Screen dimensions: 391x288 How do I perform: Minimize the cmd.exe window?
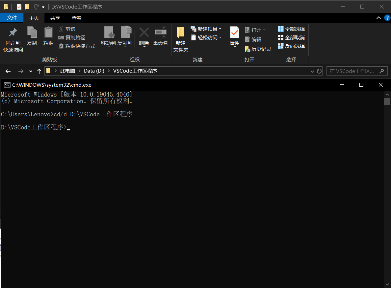pyautogui.click(x=342, y=85)
